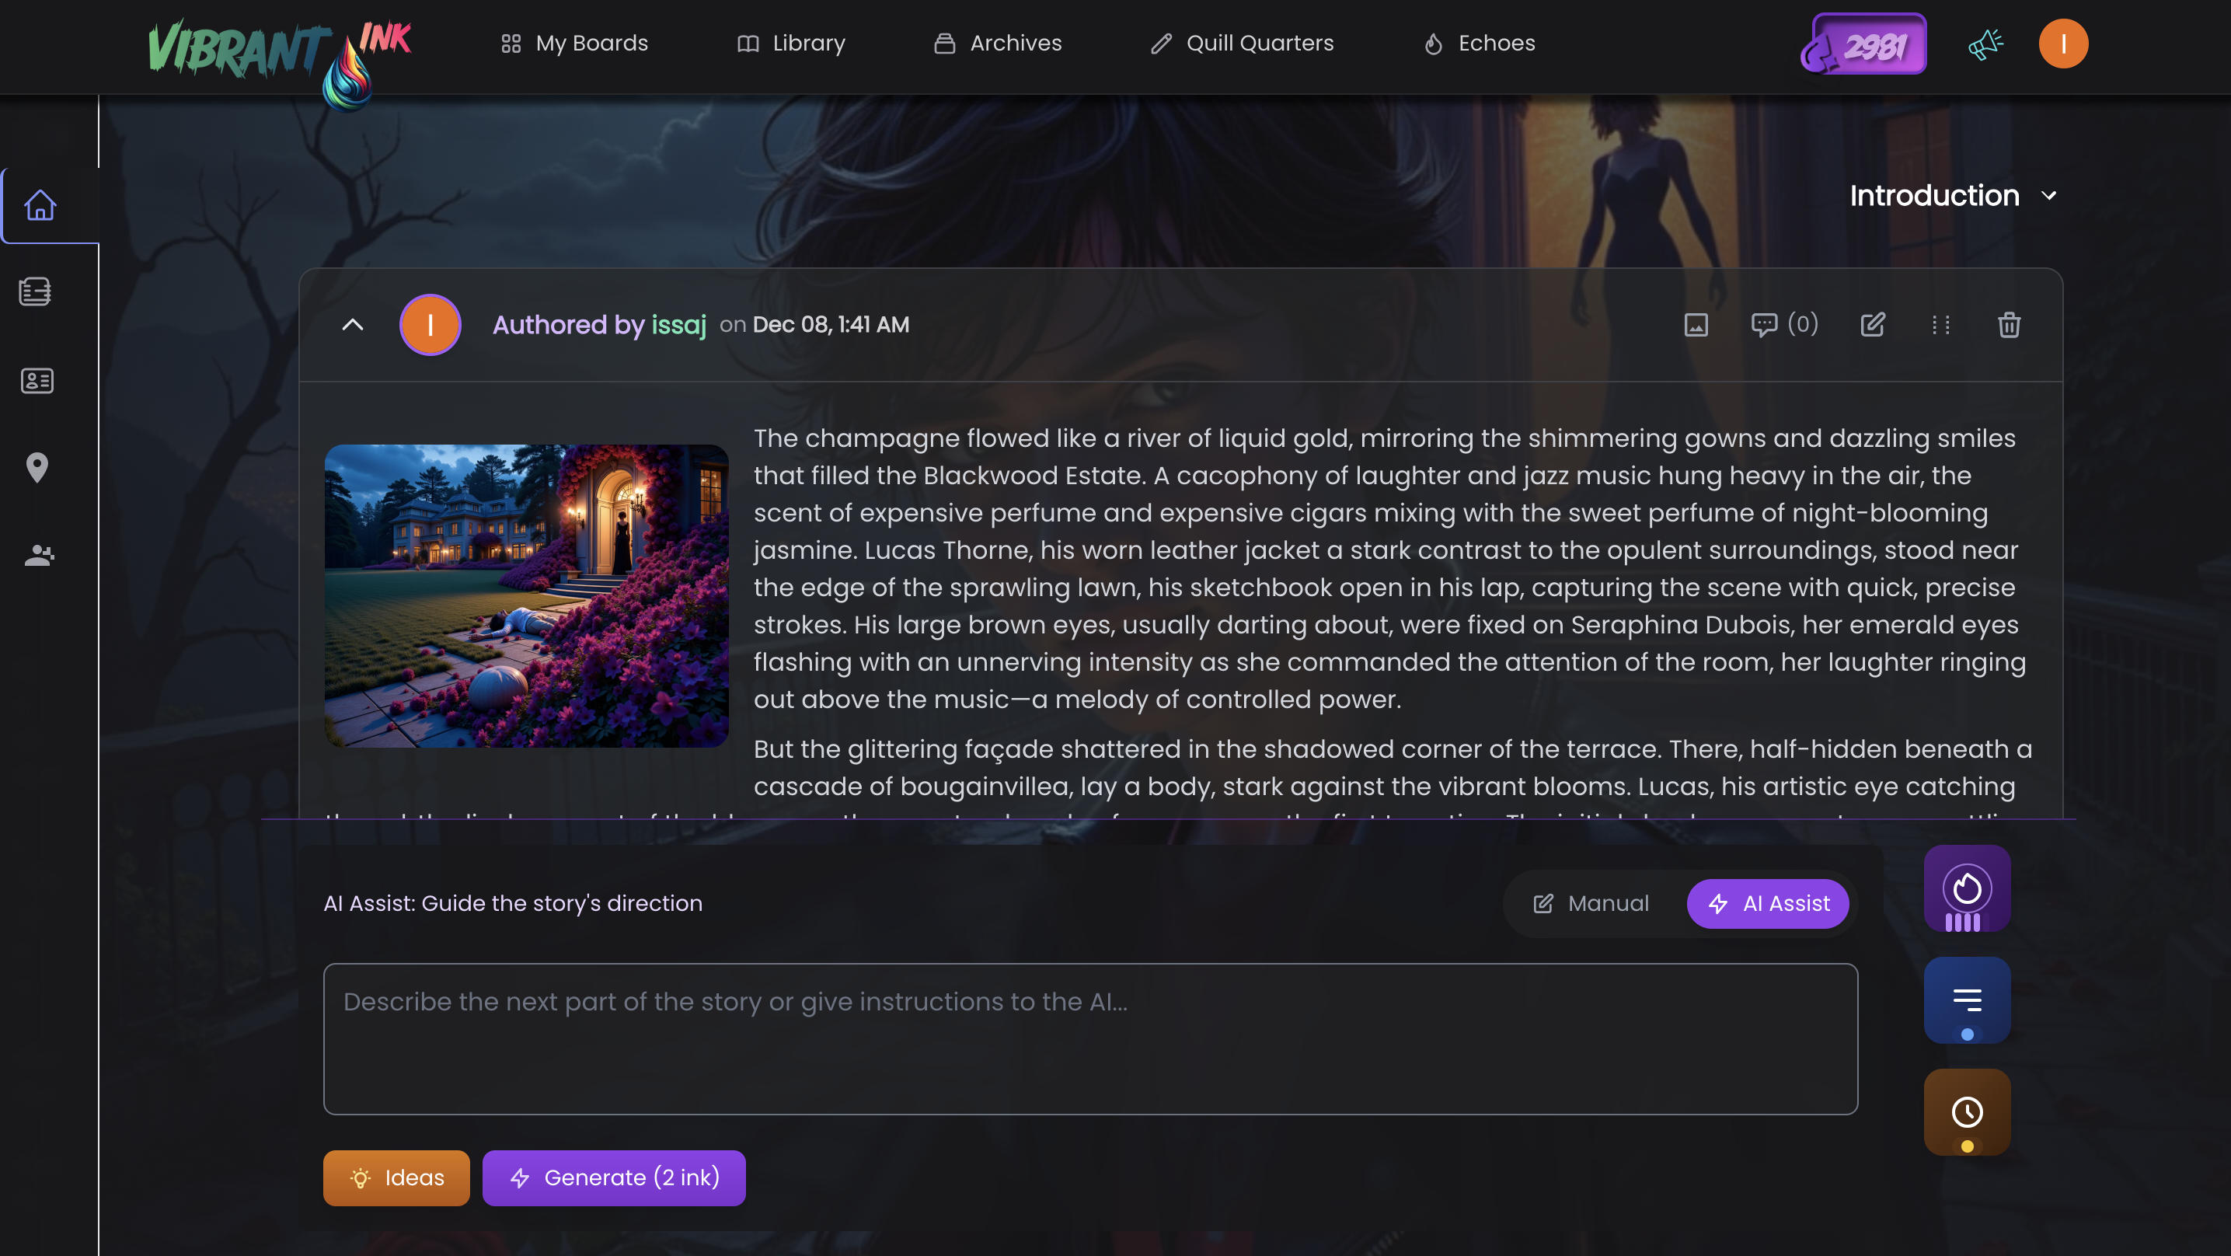Open the character card sidebar icon
The width and height of the screenshot is (2231, 1256).
pos(37,380)
